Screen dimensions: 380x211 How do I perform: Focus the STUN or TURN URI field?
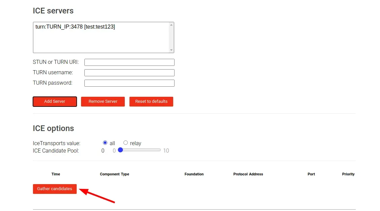pos(129,62)
